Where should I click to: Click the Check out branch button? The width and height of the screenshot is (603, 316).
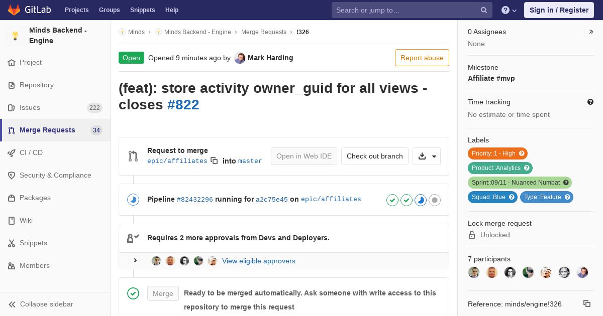[375, 156]
